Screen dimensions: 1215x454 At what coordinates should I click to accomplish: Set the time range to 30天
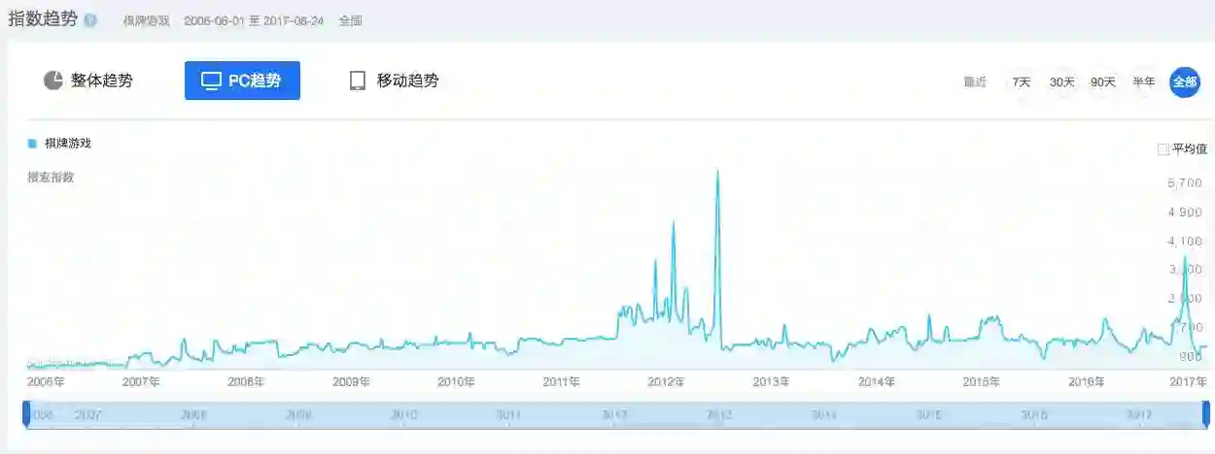(1061, 82)
